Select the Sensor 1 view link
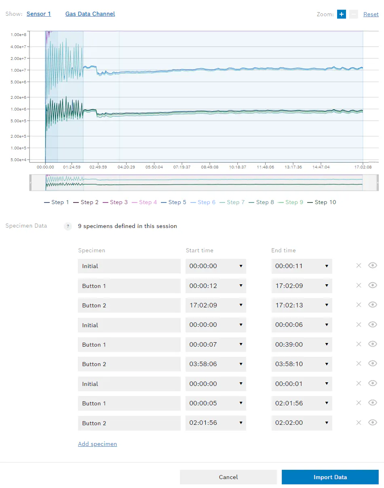 pyautogui.click(x=39, y=14)
